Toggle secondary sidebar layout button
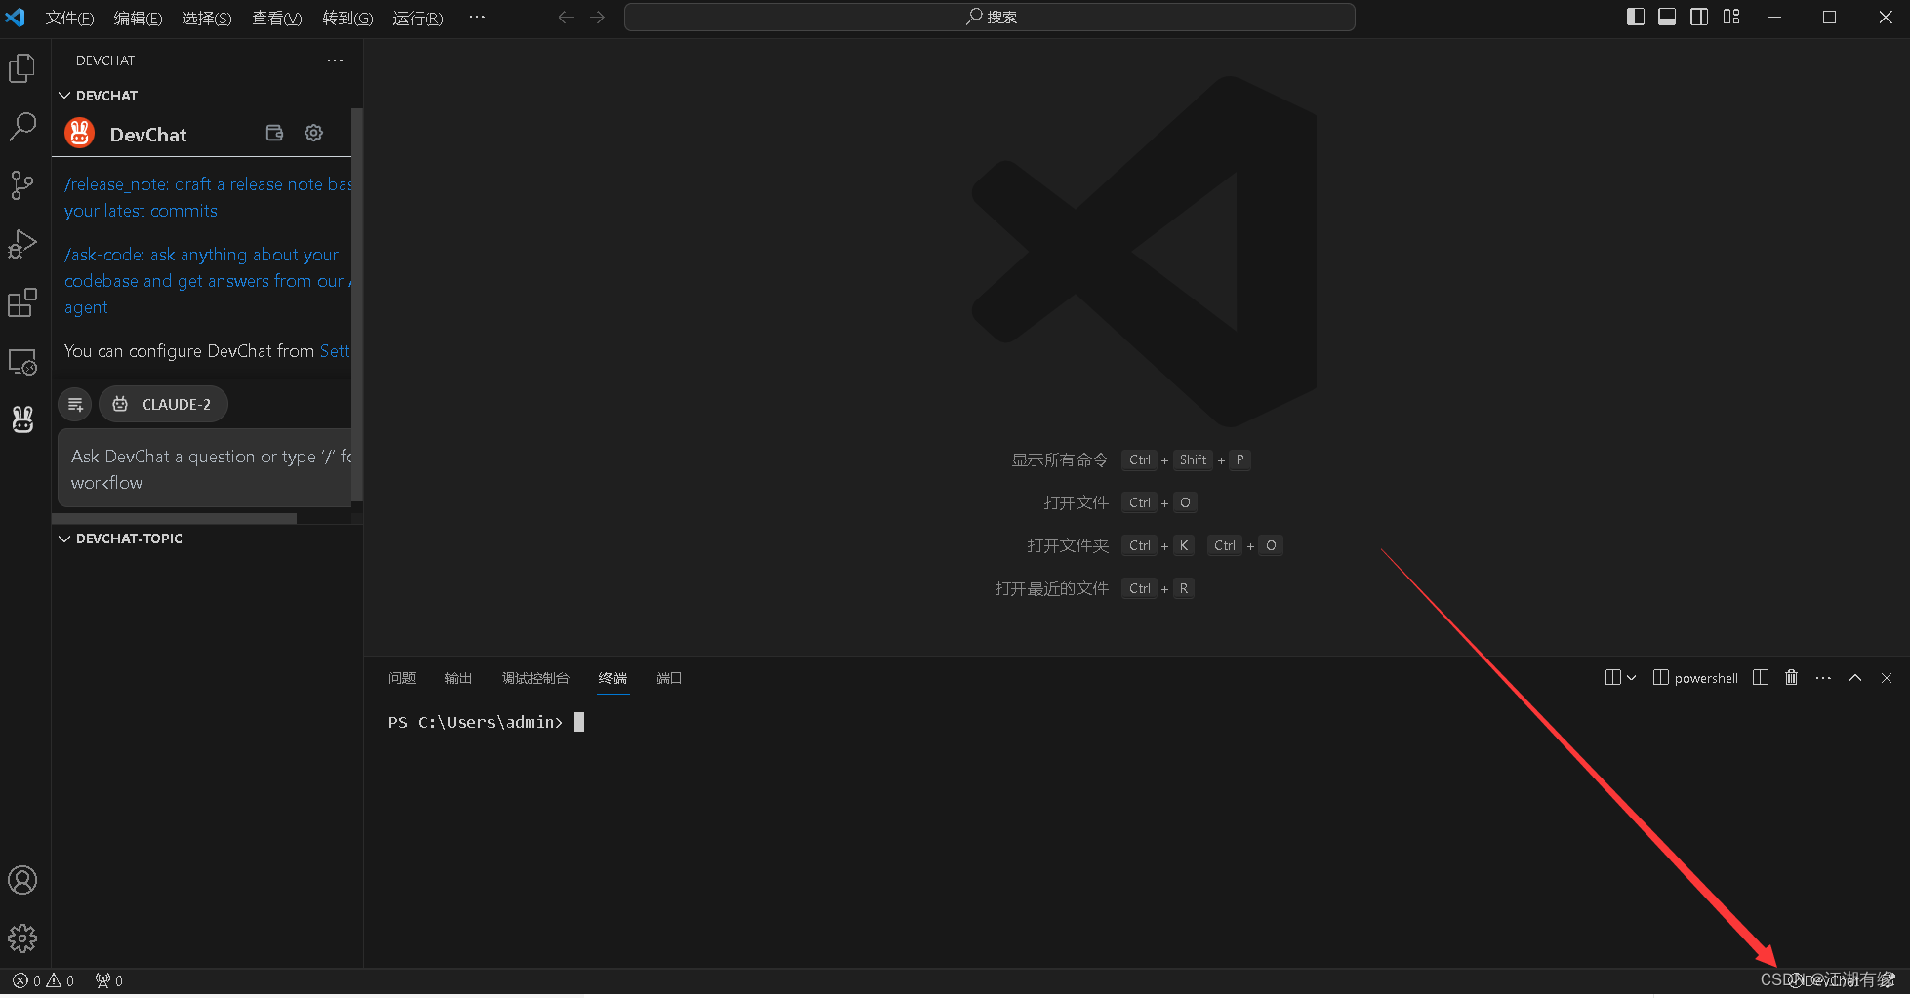 1699,17
